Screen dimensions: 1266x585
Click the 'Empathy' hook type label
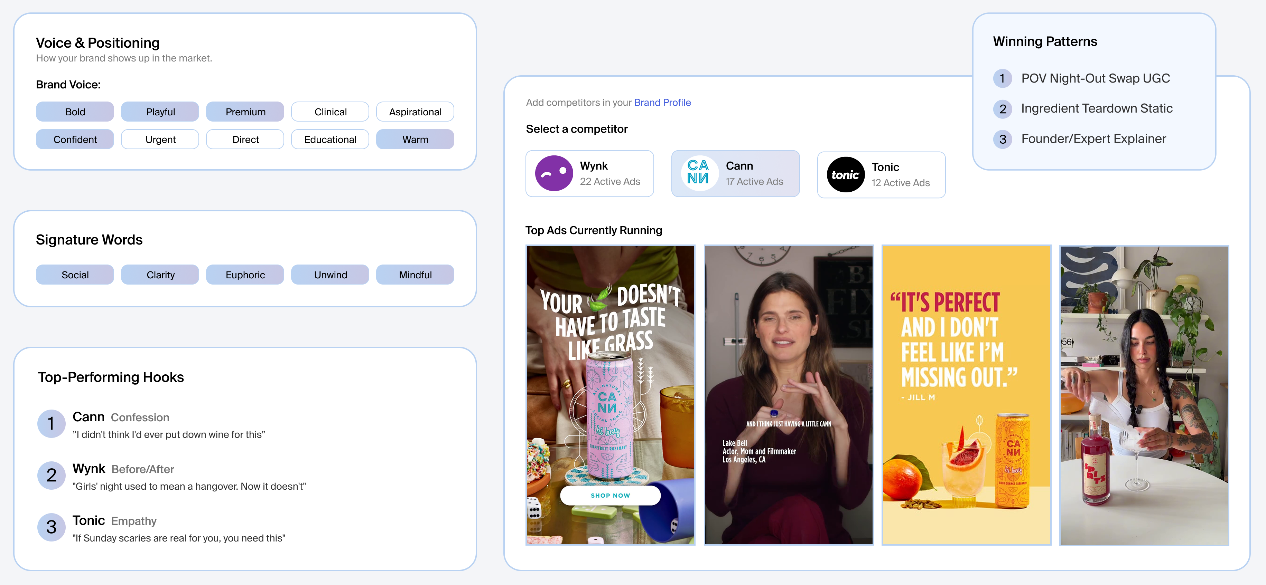[134, 521]
